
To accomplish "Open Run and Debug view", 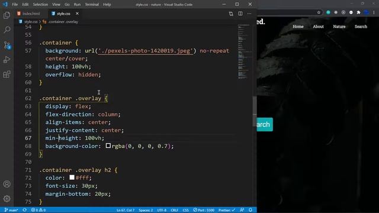I will pos(7,59).
